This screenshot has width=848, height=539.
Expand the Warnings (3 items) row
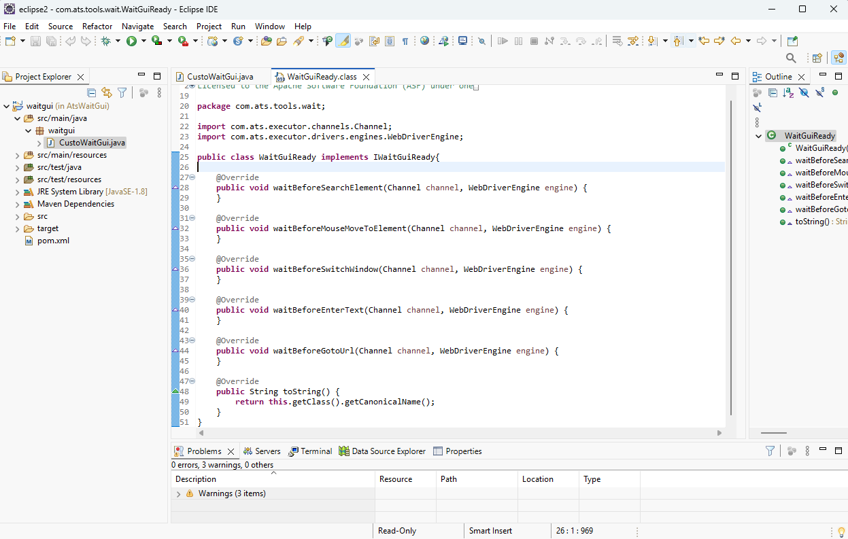pyautogui.click(x=178, y=494)
